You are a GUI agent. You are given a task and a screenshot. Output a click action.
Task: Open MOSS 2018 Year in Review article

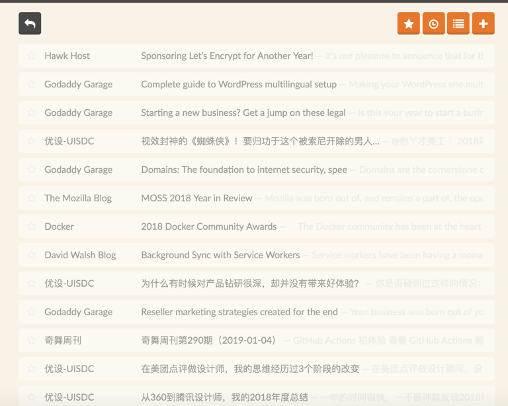(x=196, y=198)
